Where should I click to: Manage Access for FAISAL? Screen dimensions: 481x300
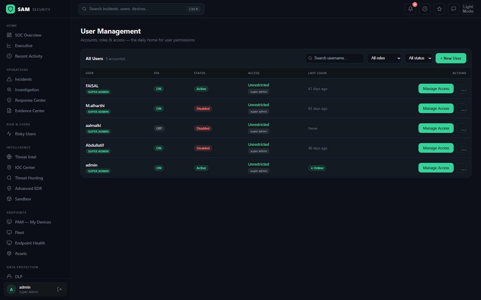pos(436,88)
